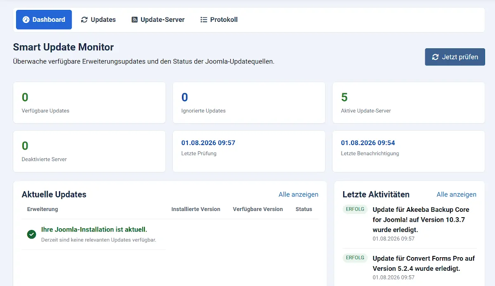The width and height of the screenshot is (495, 286).
Task: Click the Verfügbare Version column header
Action: (258, 209)
